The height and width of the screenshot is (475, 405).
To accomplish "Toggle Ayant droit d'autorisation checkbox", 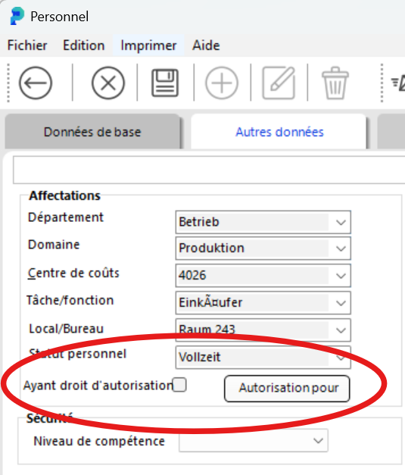I will click(x=179, y=385).
